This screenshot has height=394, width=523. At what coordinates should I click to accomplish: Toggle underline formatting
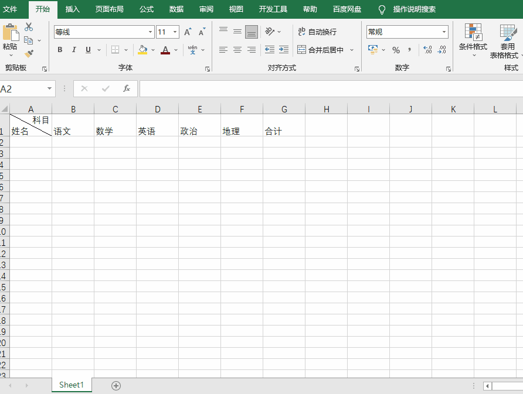(88, 50)
